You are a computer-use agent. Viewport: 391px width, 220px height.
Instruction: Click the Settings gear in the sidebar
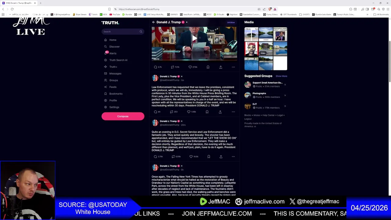point(105,107)
